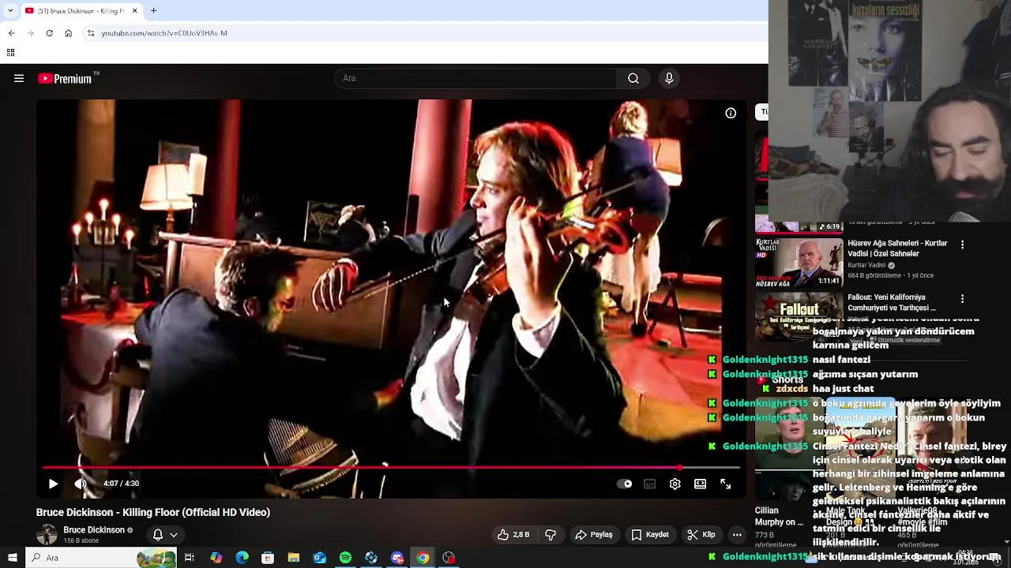This screenshot has height=568, width=1011.
Task: Open options menu for Fallout video
Action: [962, 299]
